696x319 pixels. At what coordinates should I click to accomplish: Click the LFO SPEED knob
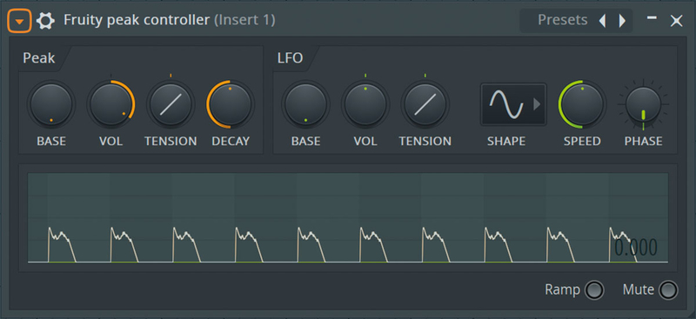pos(582,103)
